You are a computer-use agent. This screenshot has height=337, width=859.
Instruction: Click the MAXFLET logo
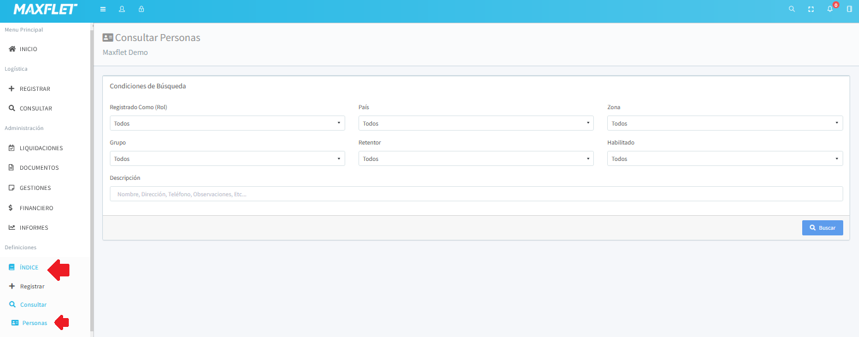coord(45,9)
